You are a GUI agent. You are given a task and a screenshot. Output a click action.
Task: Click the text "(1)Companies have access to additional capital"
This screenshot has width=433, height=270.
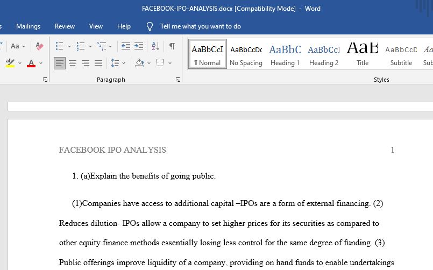(x=153, y=203)
